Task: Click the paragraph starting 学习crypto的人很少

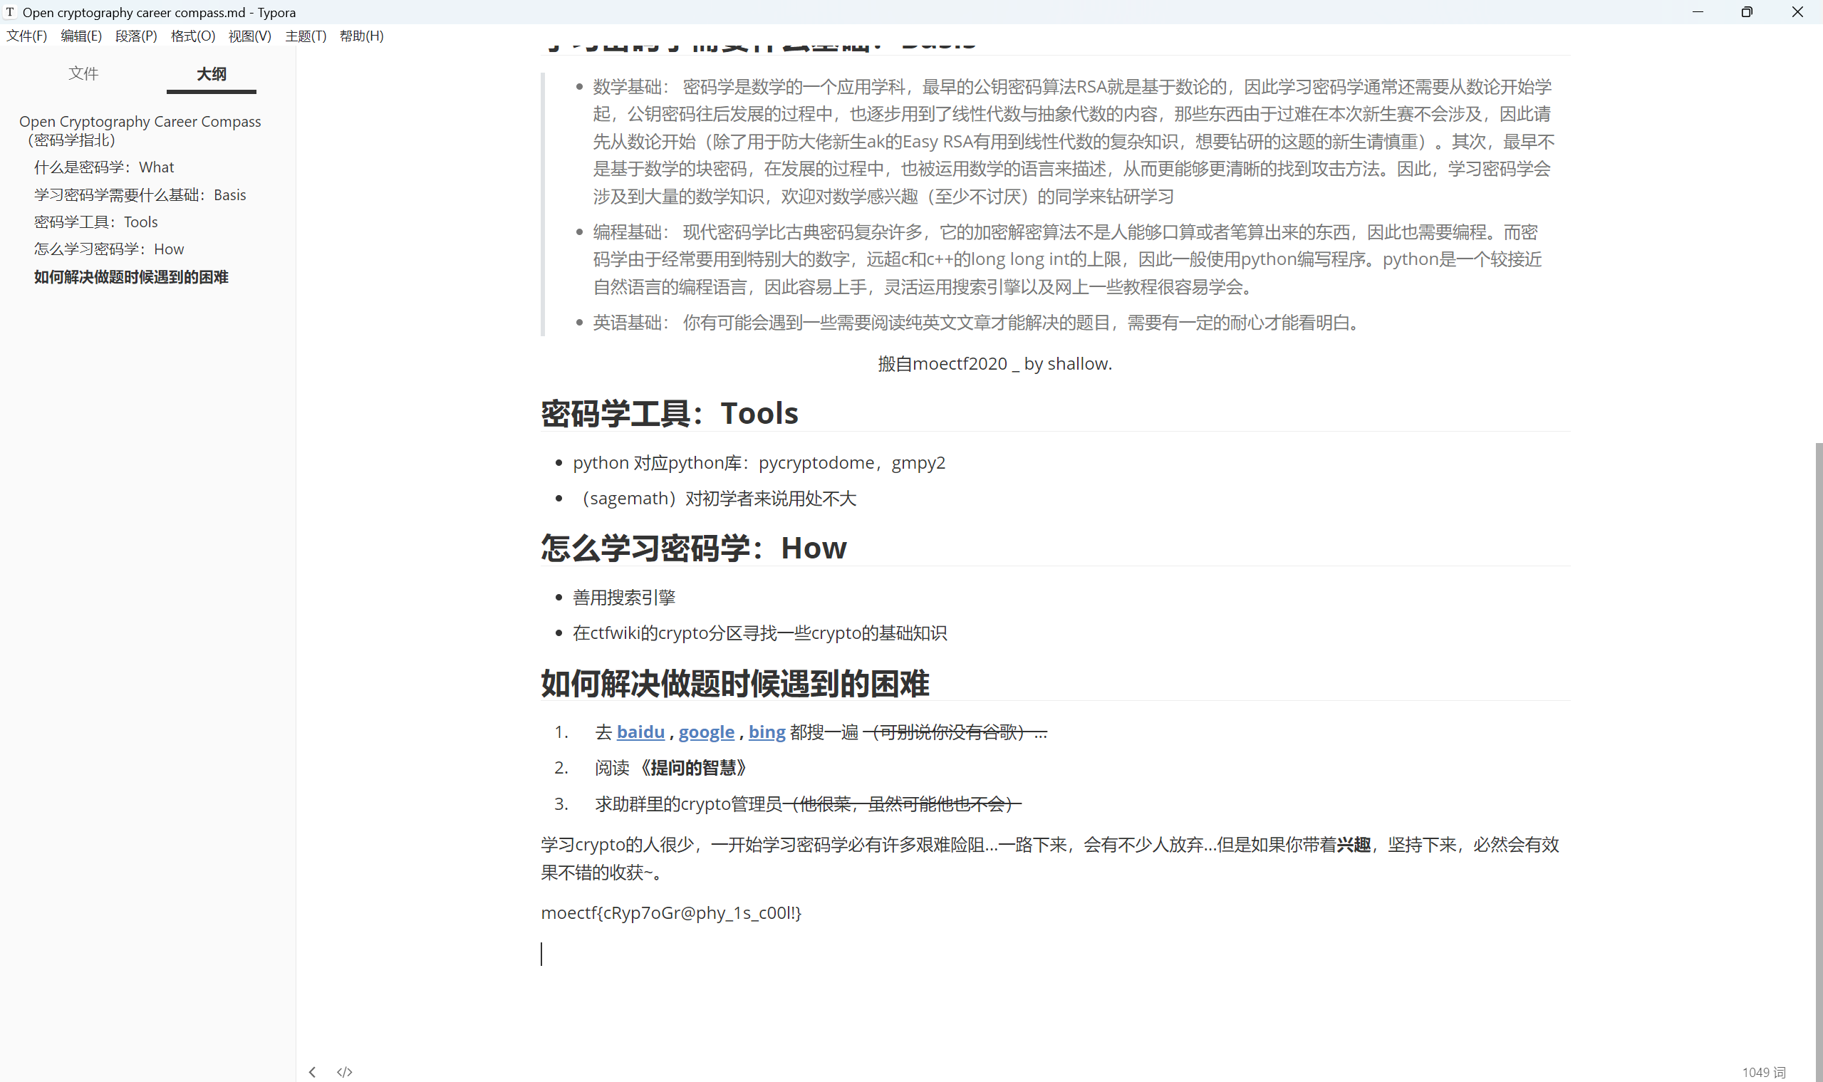Action: click(x=1050, y=858)
